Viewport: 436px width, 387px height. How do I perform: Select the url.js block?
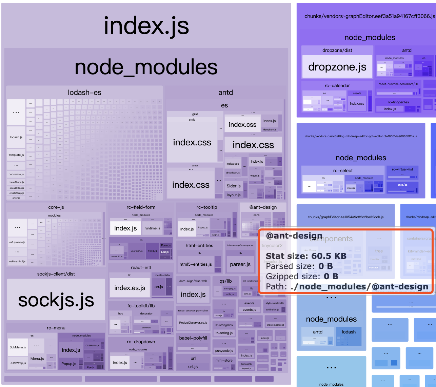[193, 367]
